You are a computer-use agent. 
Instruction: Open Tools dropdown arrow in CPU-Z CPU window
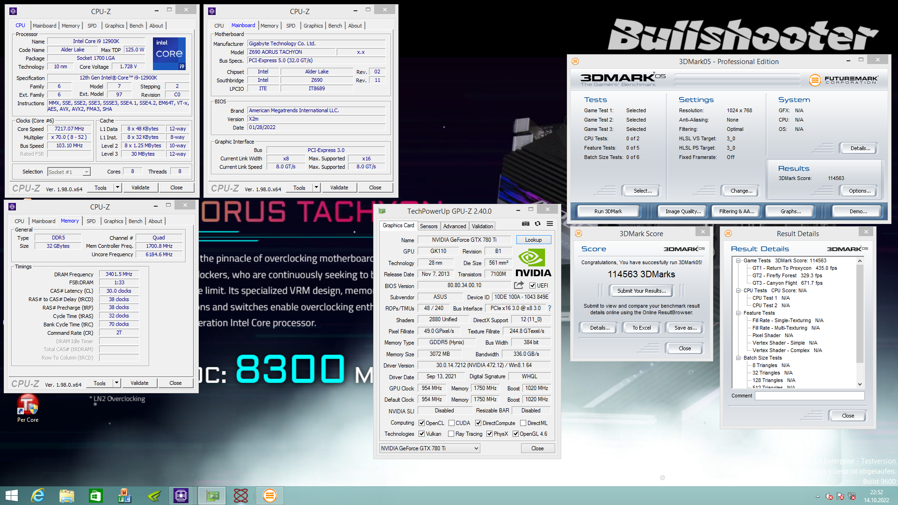point(117,188)
